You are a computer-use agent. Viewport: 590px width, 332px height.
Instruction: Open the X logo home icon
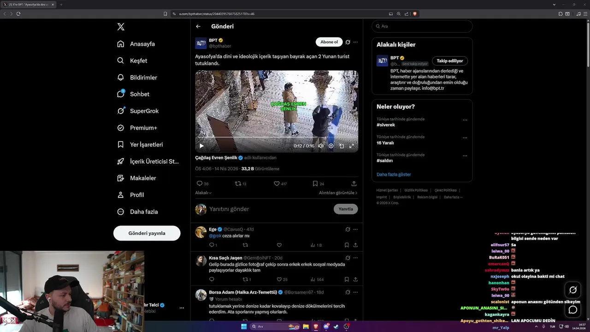point(121,27)
